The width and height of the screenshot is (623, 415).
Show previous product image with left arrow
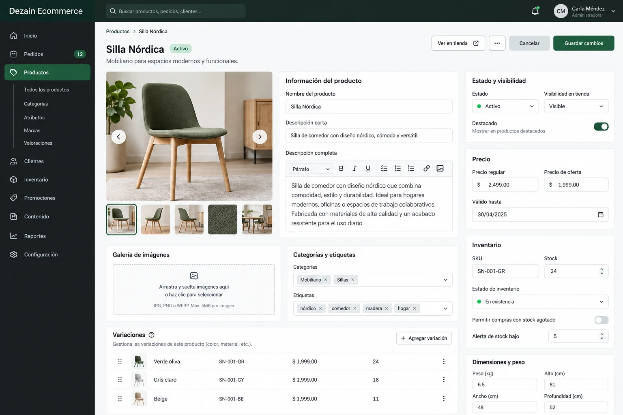(118, 137)
